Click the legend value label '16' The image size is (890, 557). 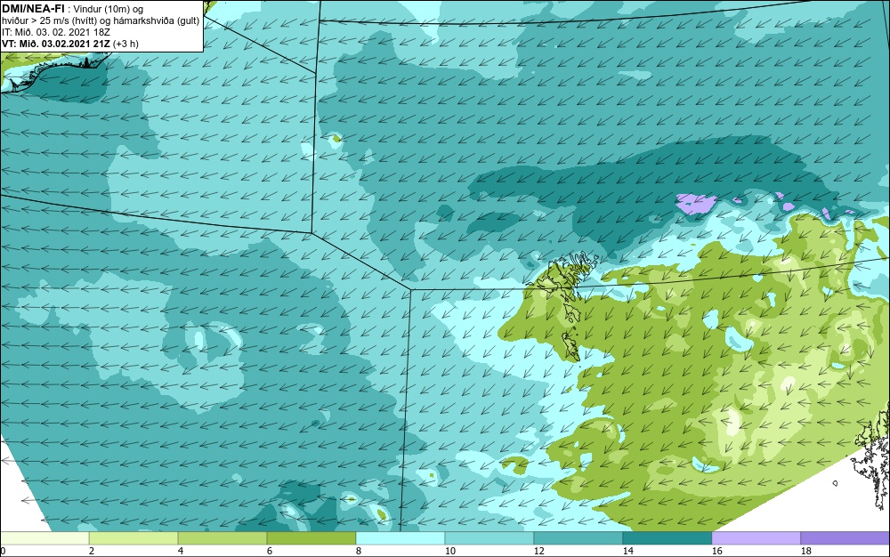coord(716,551)
